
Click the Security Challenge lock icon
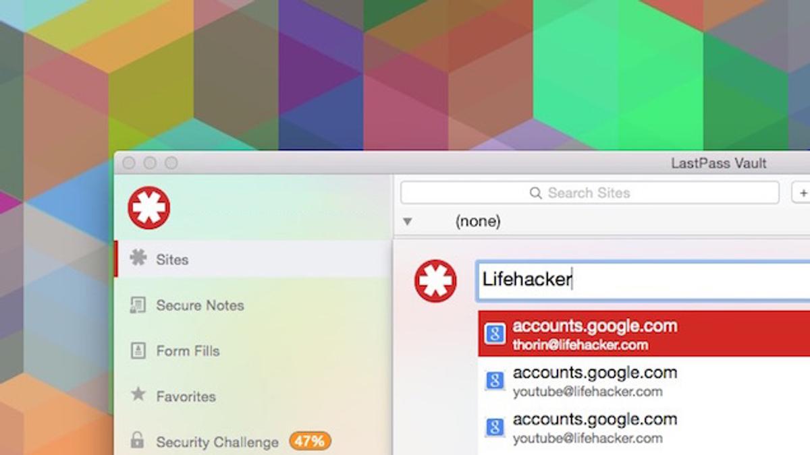pos(138,441)
